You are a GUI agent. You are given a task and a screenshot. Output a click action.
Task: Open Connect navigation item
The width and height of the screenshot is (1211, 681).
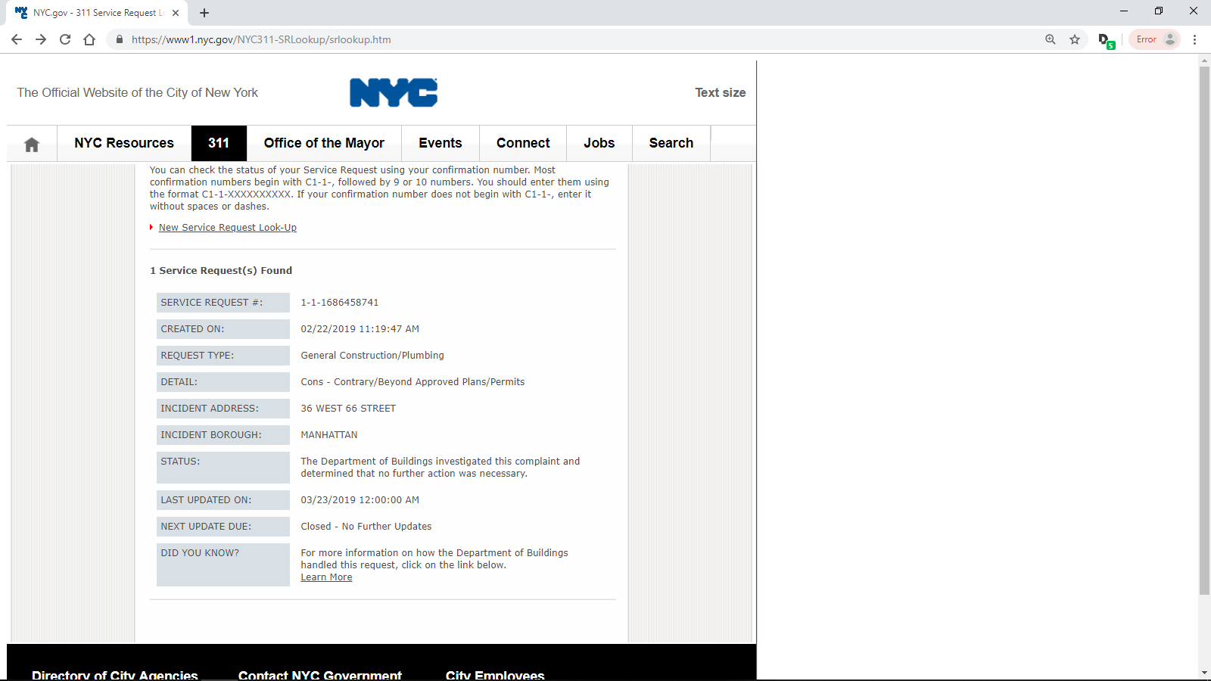pyautogui.click(x=523, y=143)
